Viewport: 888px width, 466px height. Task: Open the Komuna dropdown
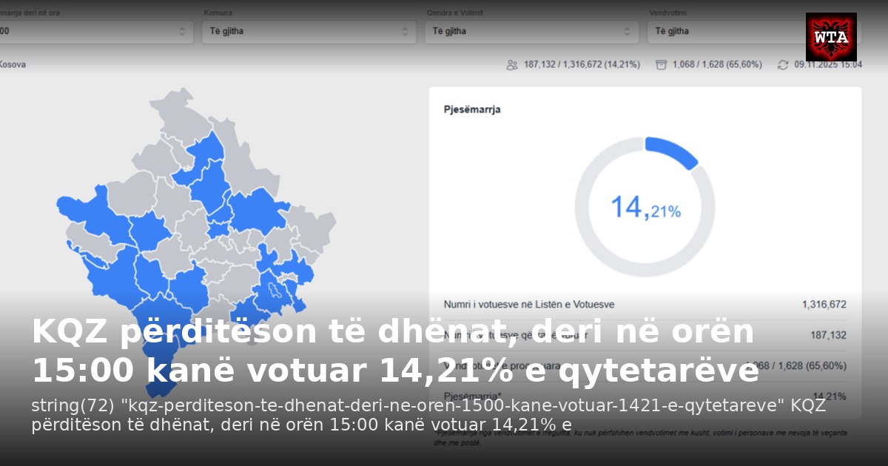[x=307, y=31]
